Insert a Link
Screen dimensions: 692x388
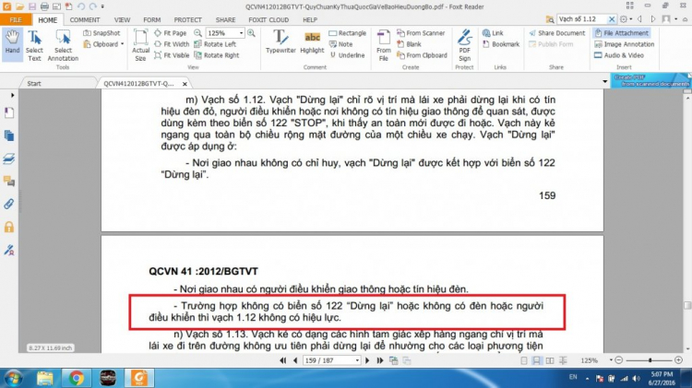(x=493, y=33)
